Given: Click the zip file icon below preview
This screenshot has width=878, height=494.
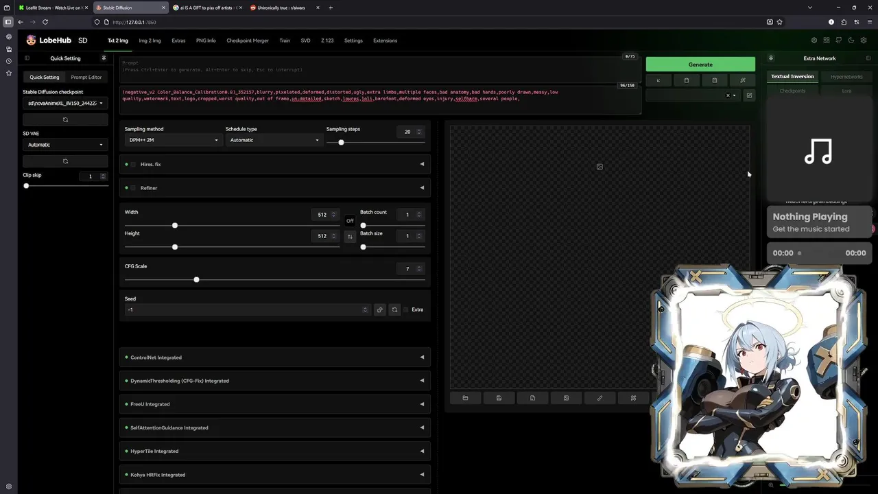Looking at the screenshot, I should [532, 398].
